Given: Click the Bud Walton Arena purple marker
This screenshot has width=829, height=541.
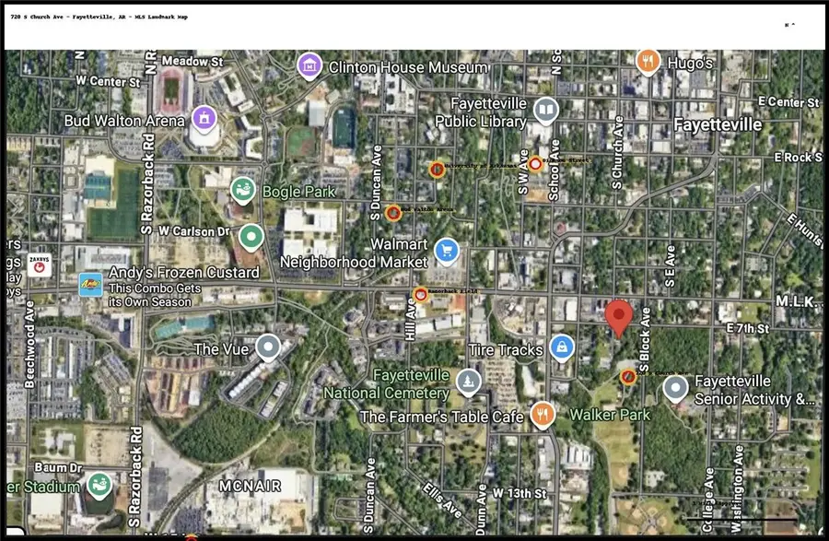Looking at the screenshot, I should [204, 117].
